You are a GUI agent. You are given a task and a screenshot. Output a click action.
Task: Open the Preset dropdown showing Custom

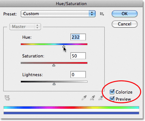(58, 14)
